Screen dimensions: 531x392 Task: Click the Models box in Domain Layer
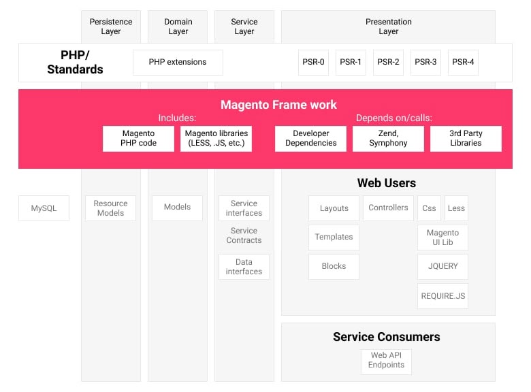(177, 208)
